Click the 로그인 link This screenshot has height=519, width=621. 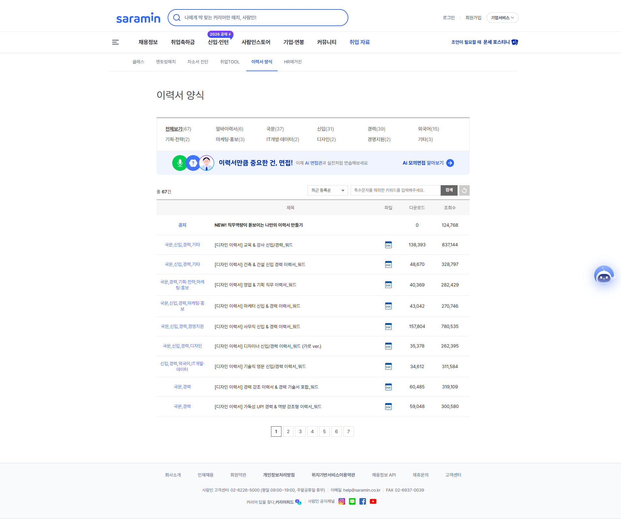point(448,18)
